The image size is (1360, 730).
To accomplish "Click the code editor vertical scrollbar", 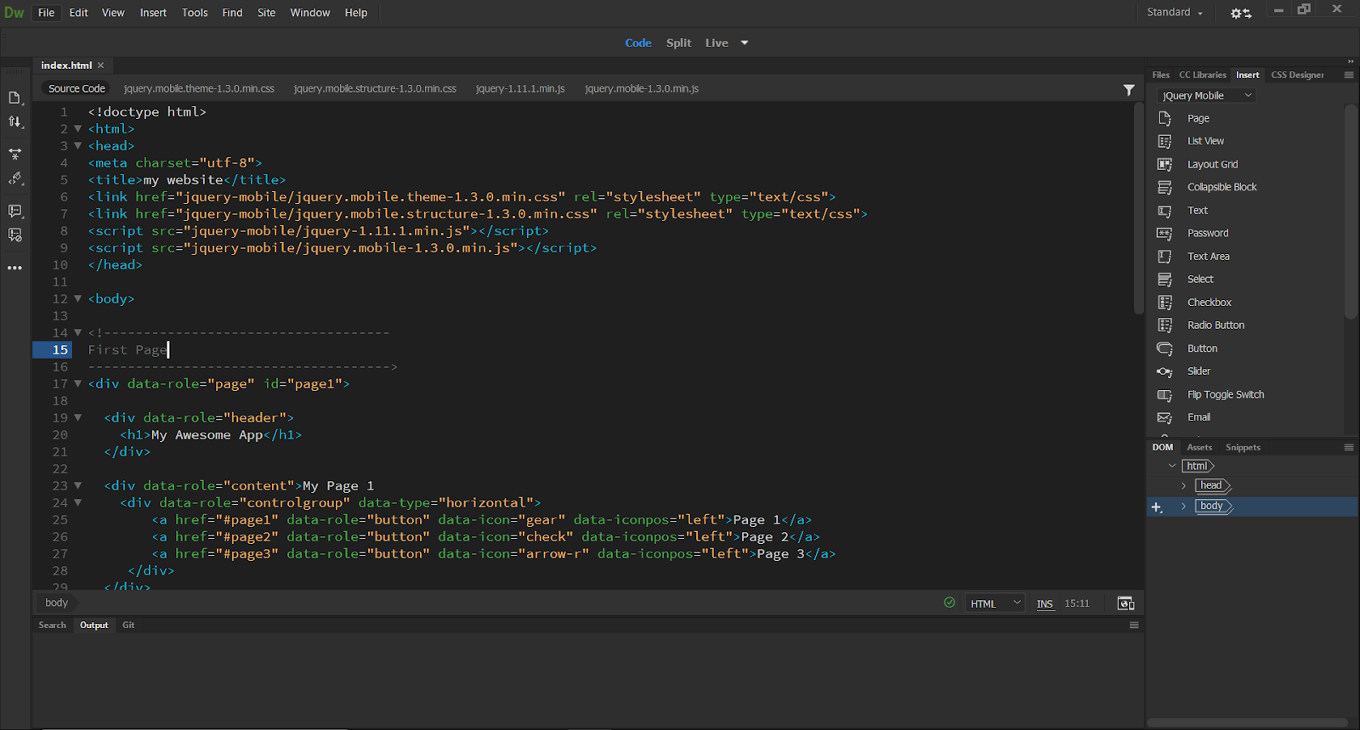I will [x=1139, y=208].
